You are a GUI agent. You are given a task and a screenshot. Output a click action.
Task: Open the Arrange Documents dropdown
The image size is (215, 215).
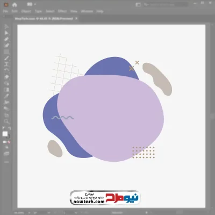pos(32,4)
